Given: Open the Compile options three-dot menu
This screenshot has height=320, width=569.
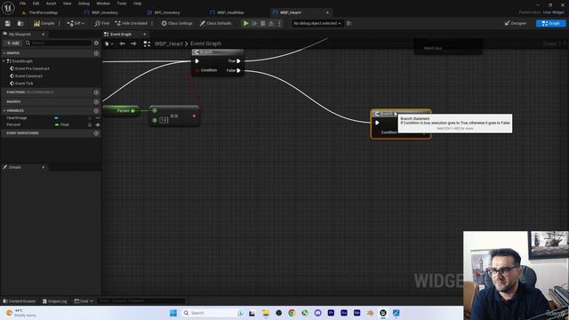Looking at the screenshot, I should [60, 23].
